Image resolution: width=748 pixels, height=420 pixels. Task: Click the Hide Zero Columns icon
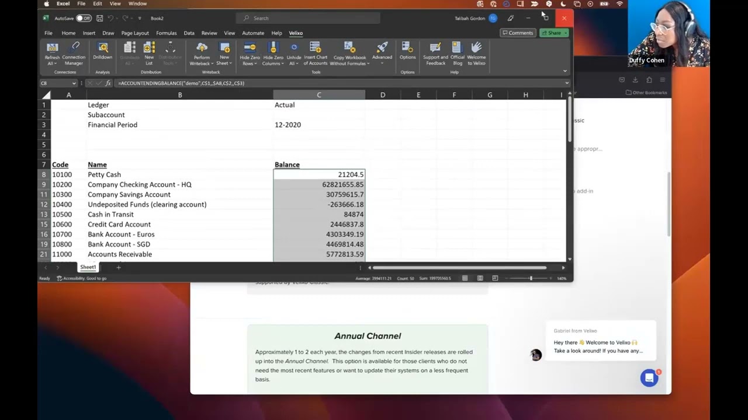[273, 48]
